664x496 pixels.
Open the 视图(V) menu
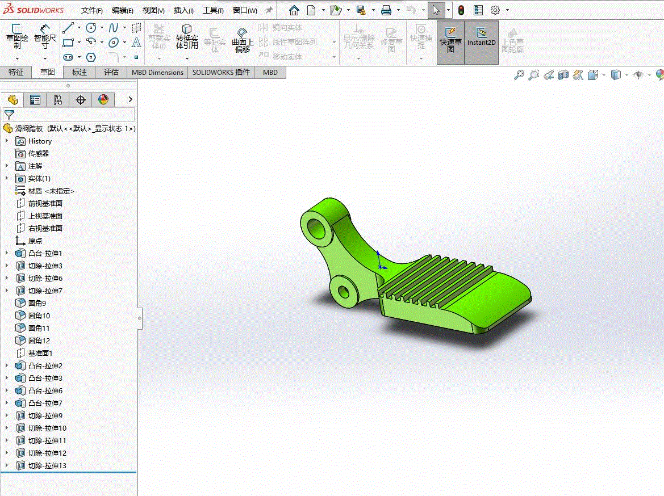(x=153, y=10)
